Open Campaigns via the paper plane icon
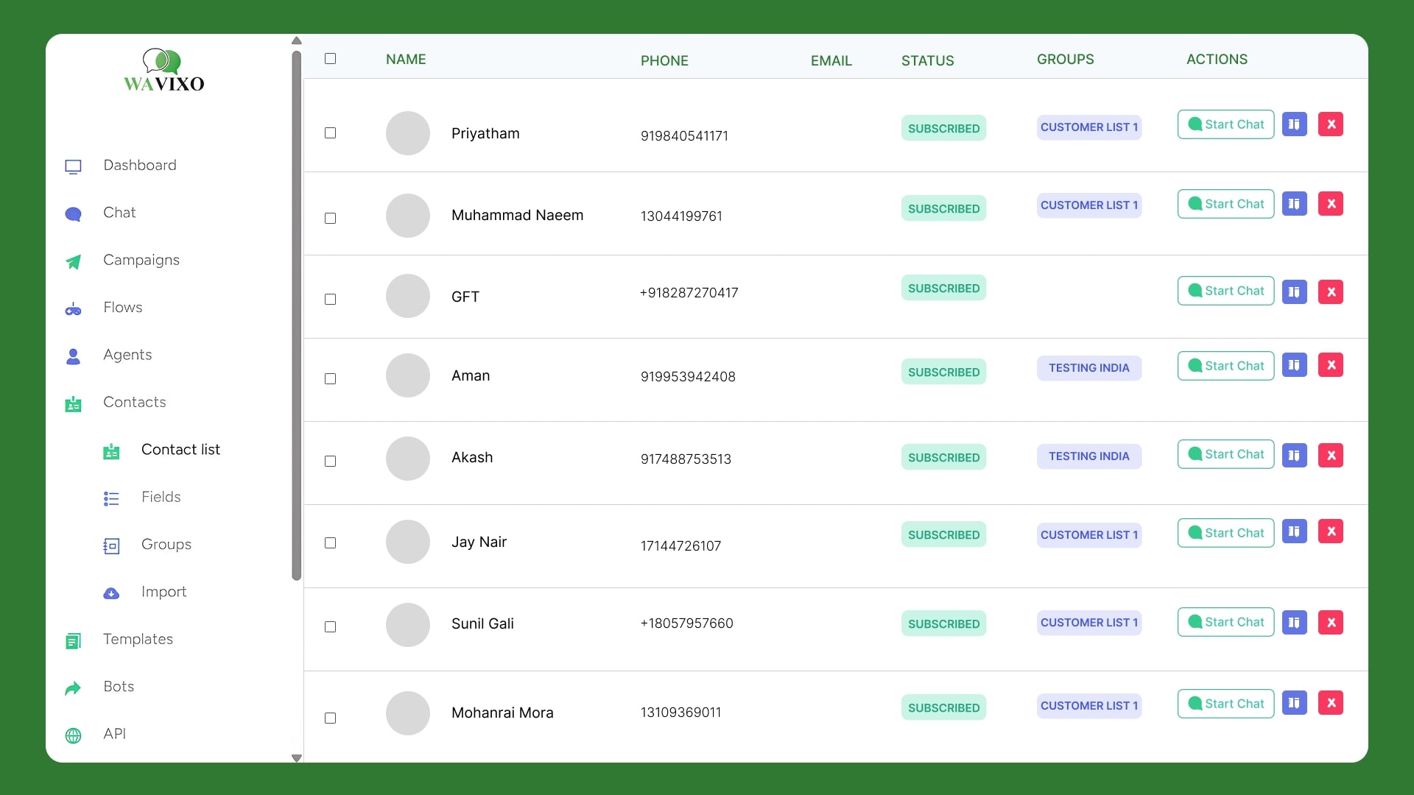 coord(73,261)
